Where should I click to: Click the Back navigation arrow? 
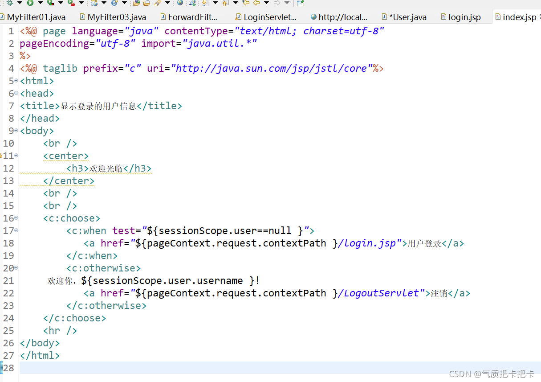256,3
